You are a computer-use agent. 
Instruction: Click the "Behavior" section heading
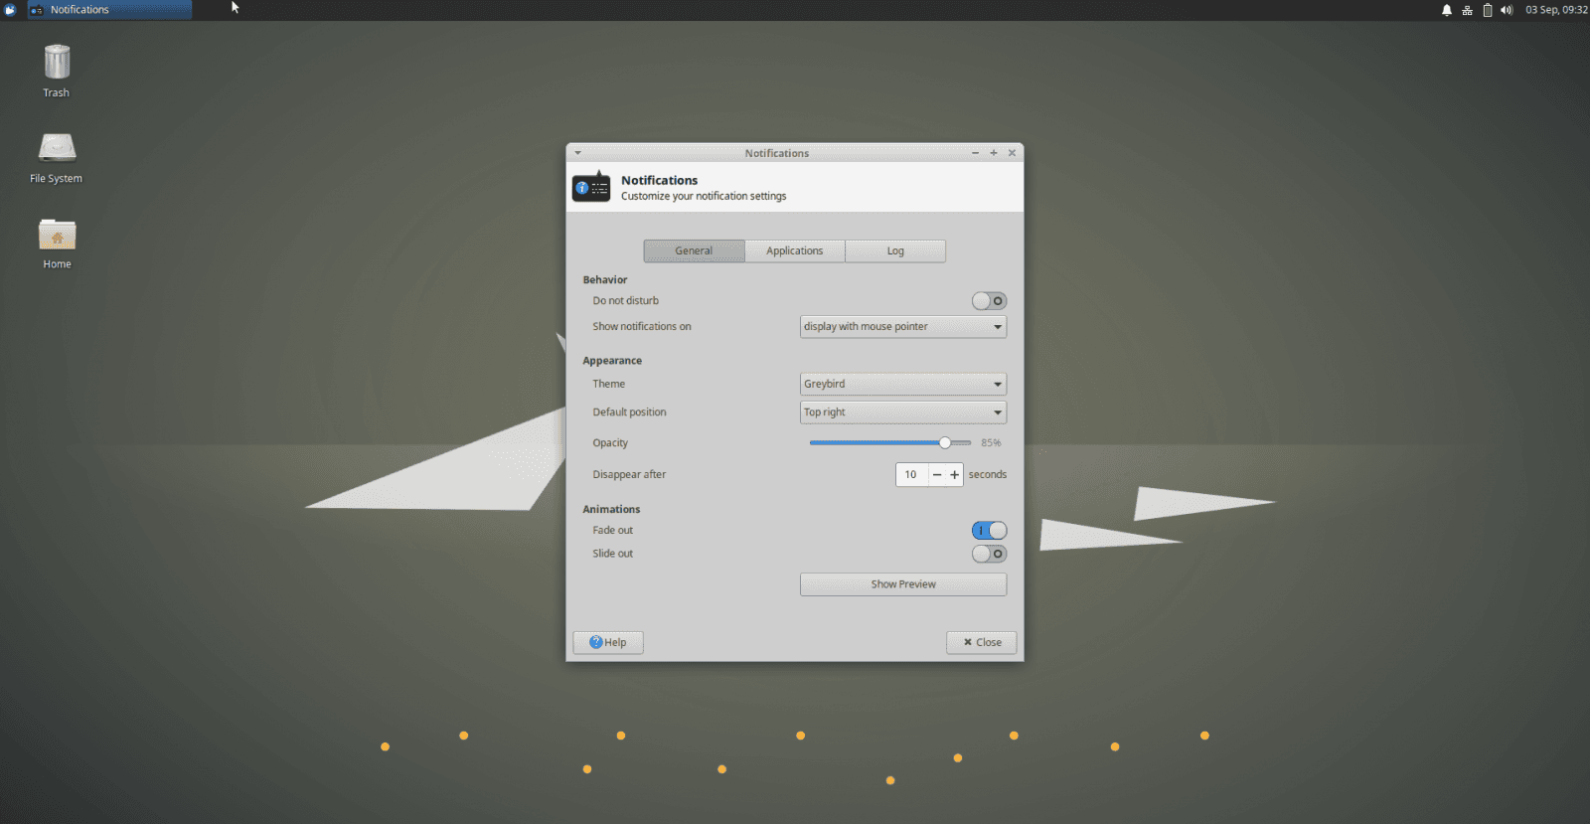[x=605, y=280]
